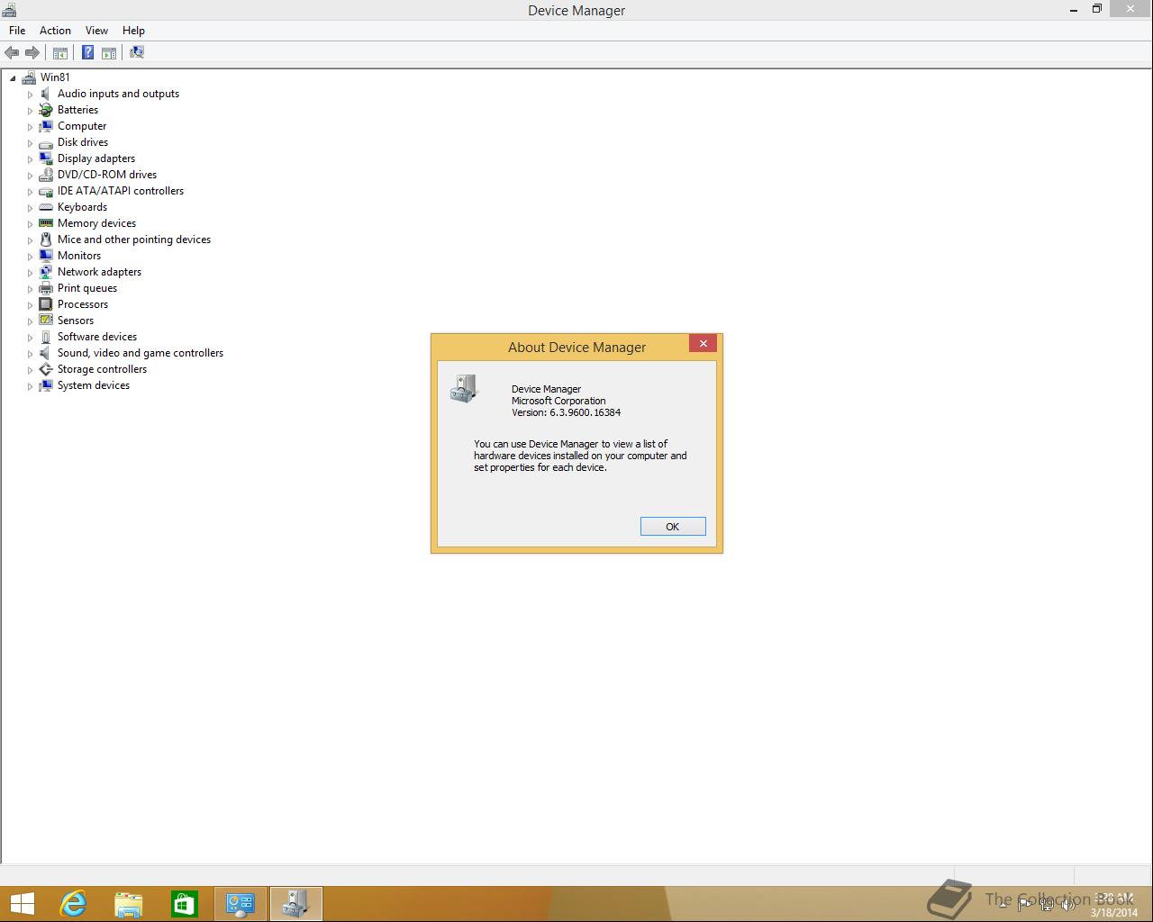Click the Win81 computer root icon

click(x=29, y=77)
